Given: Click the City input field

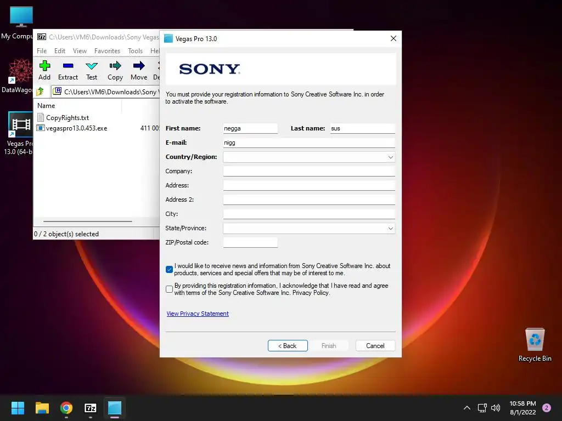Looking at the screenshot, I should [309, 214].
